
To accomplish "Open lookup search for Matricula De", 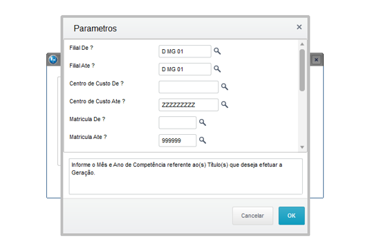I will coord(203,122).
